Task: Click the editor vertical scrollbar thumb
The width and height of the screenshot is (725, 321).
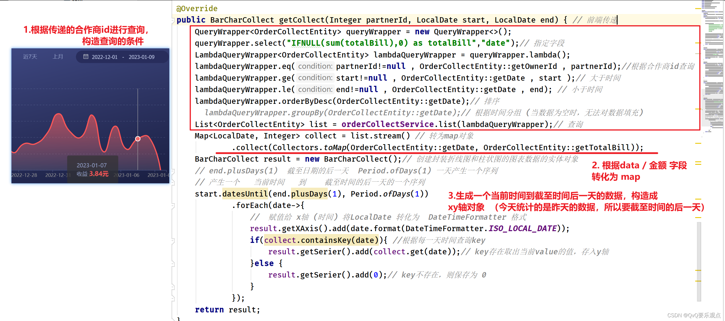Action: tap(699, 261)
